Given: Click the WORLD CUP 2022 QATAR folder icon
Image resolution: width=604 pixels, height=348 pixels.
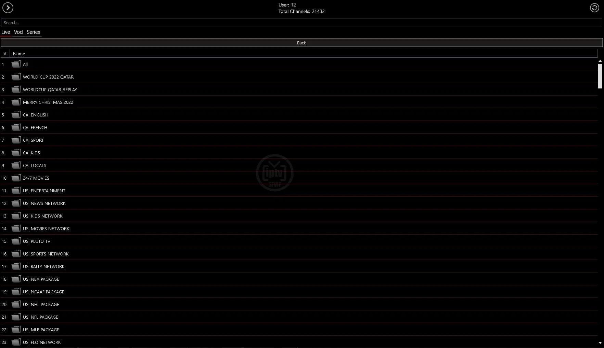Looking at the screenshot, I should click(16, 77).
